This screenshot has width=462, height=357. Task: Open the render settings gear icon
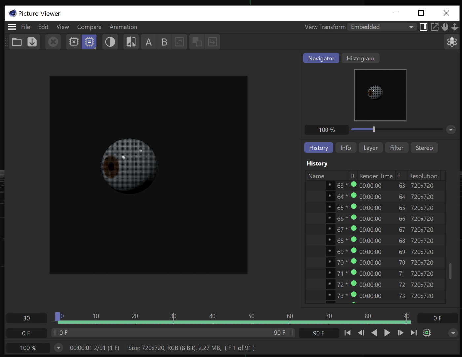point(452,42)
